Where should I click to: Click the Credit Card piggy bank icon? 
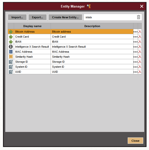(11, 37)
